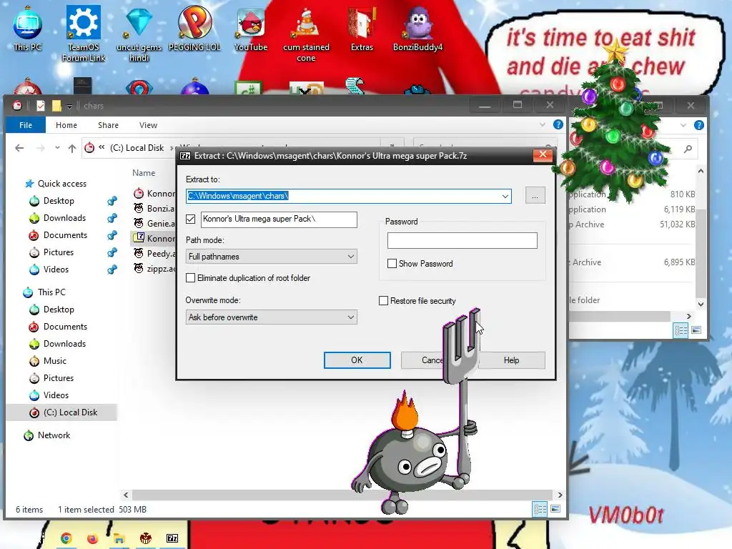732x549 pixels.
Task: Enable Restore file security checkbox
Action: point(383,301)
